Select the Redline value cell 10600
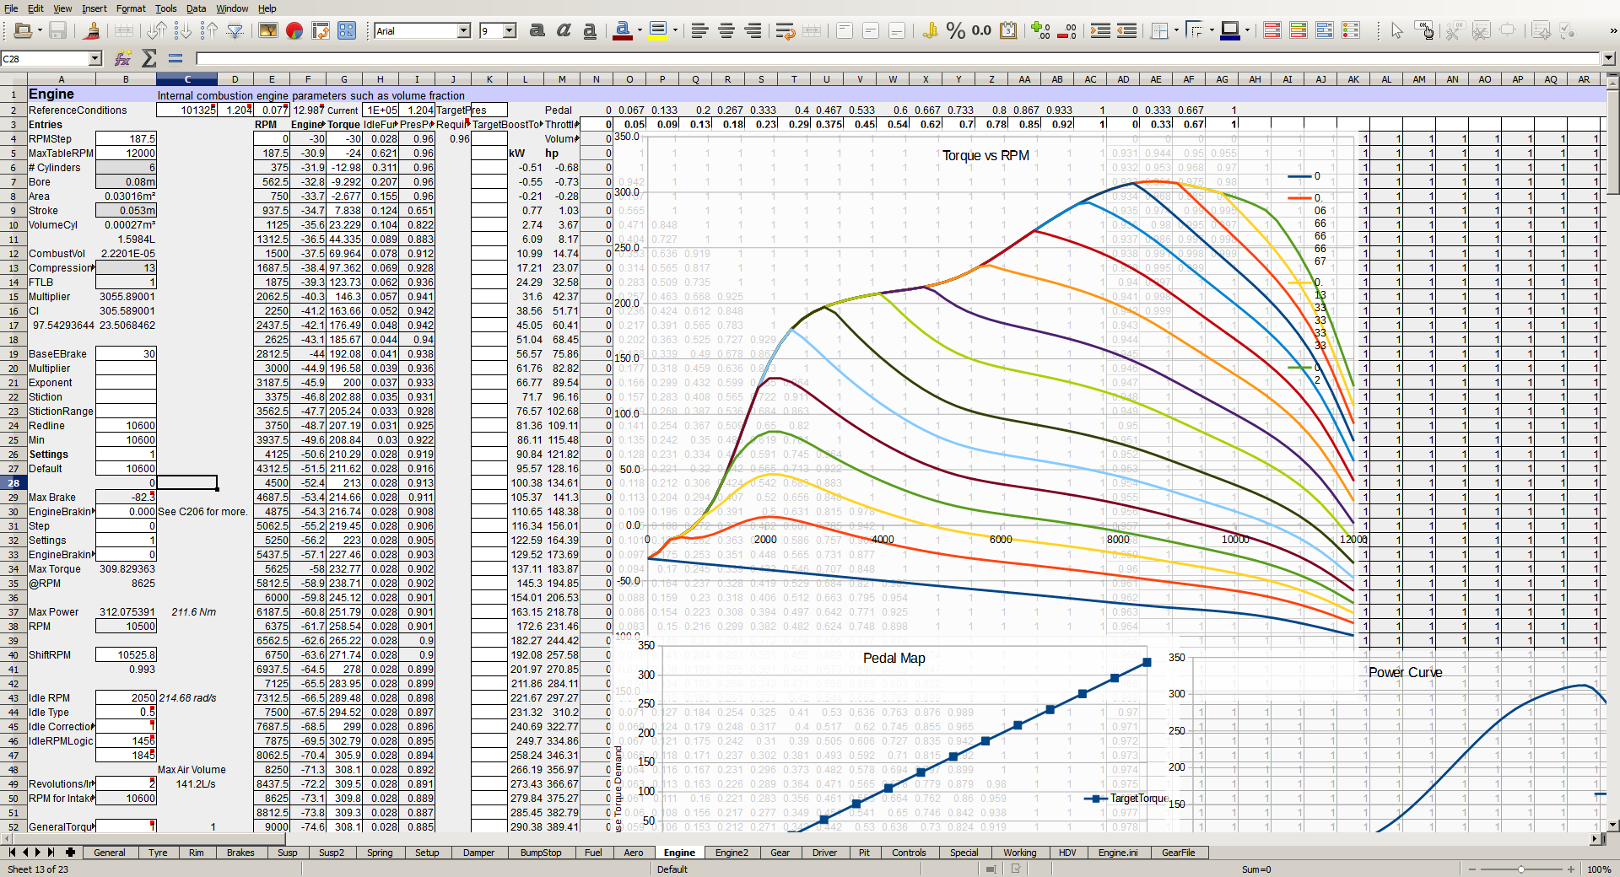This screenshot has width=1620, height=877. coord(126,426)
